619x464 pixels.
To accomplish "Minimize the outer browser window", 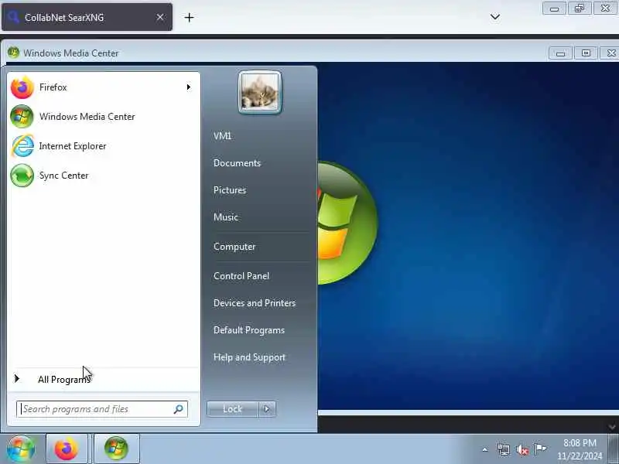I will click(554, 9).
